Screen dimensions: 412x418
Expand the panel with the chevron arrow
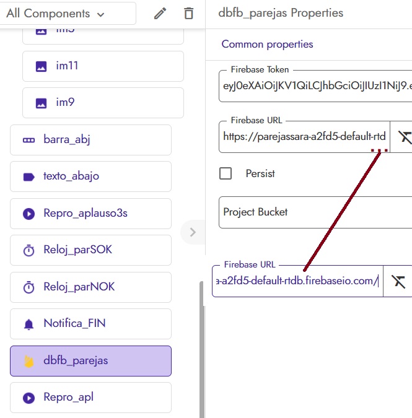193,232
